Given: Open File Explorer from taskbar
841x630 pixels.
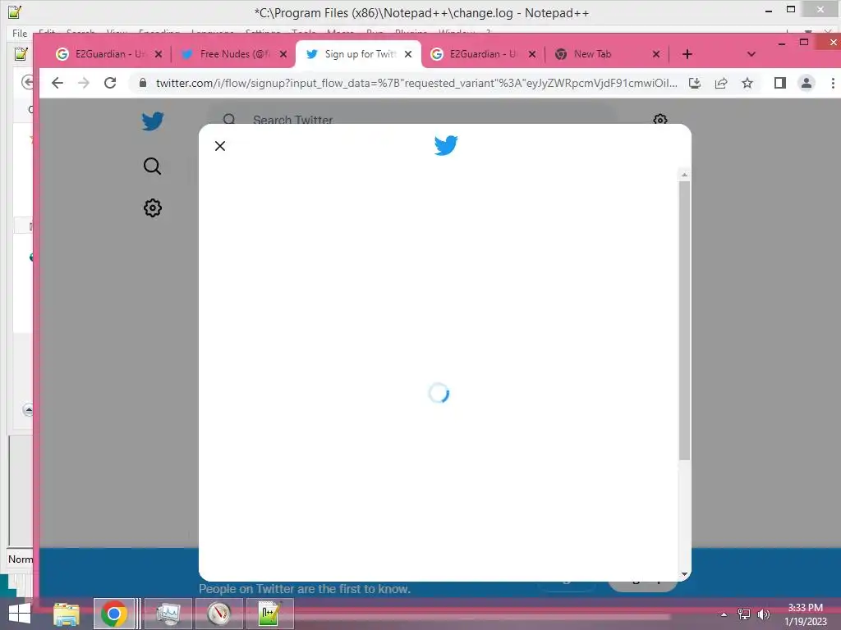Looking at the screenshot, I should click(x=67, y=614).
